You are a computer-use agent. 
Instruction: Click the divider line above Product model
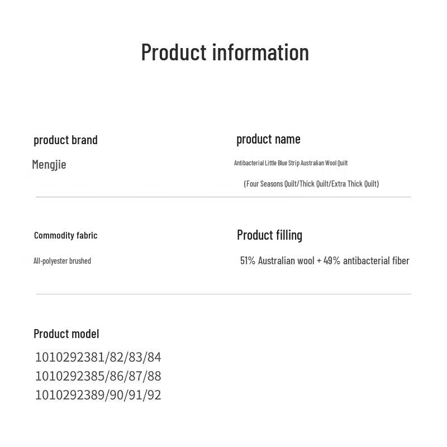(223, 294)
